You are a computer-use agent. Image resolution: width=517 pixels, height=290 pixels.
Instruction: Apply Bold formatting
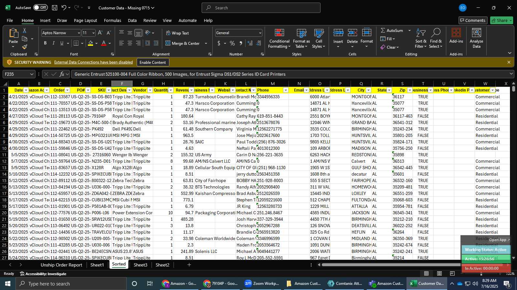[45, 43]
